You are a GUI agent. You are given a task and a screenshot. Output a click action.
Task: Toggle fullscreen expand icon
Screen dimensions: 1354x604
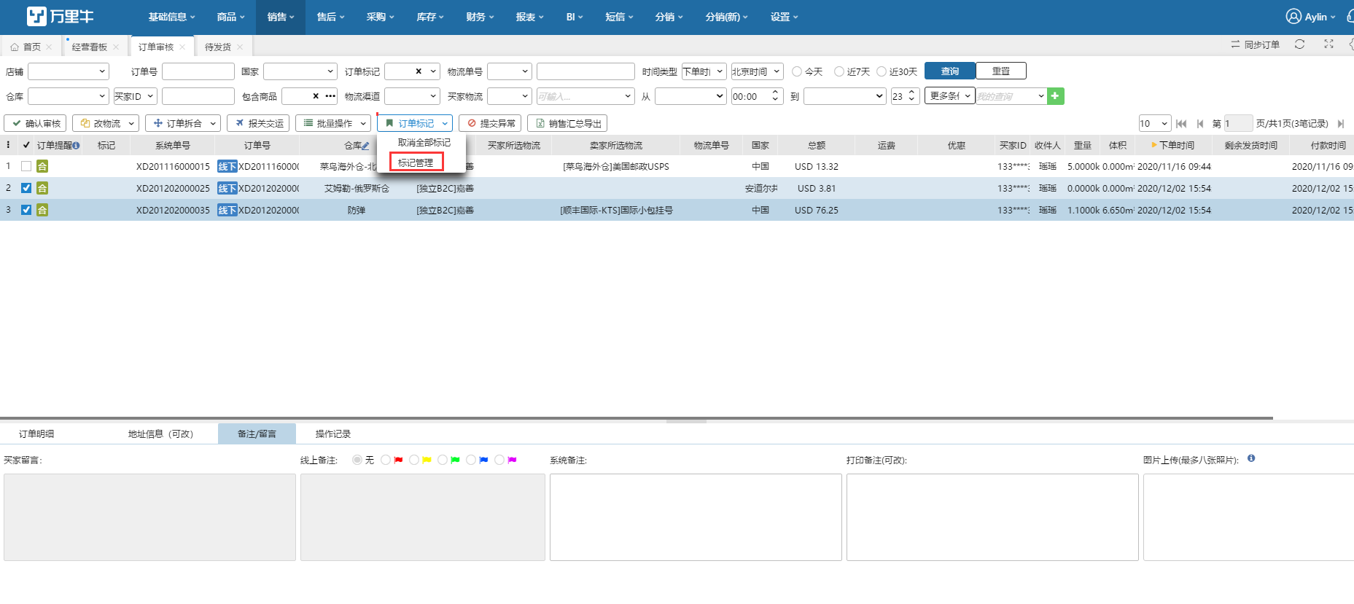click(x=1328, y=44)
